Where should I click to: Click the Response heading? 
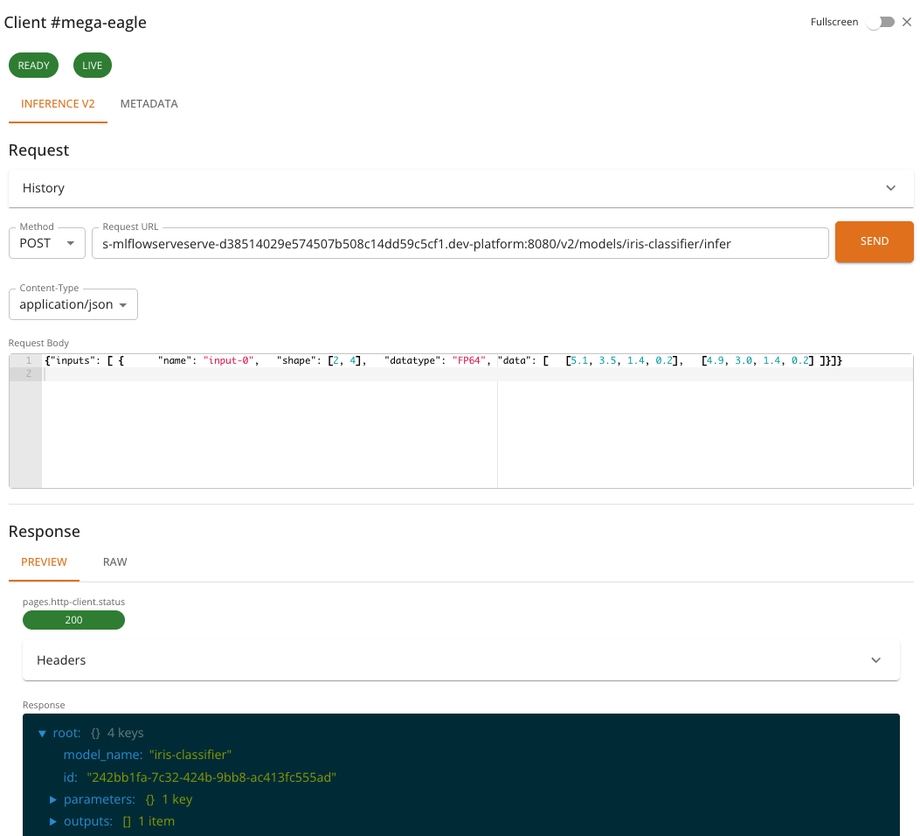44,532
